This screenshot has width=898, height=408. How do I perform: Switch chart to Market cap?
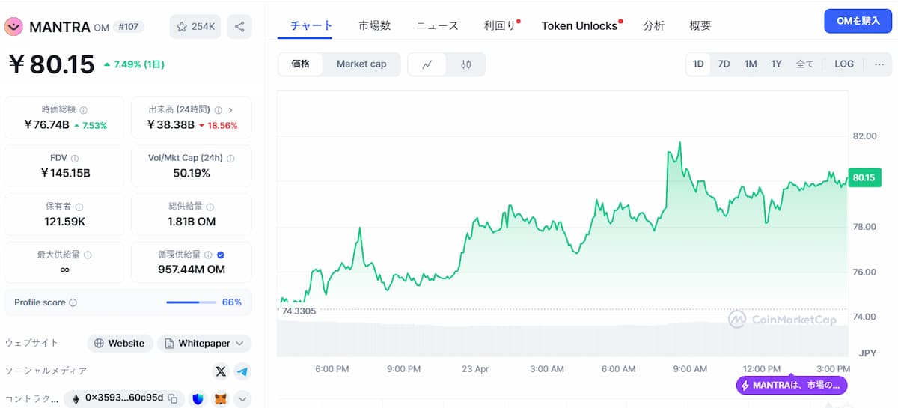pos(361,64)
